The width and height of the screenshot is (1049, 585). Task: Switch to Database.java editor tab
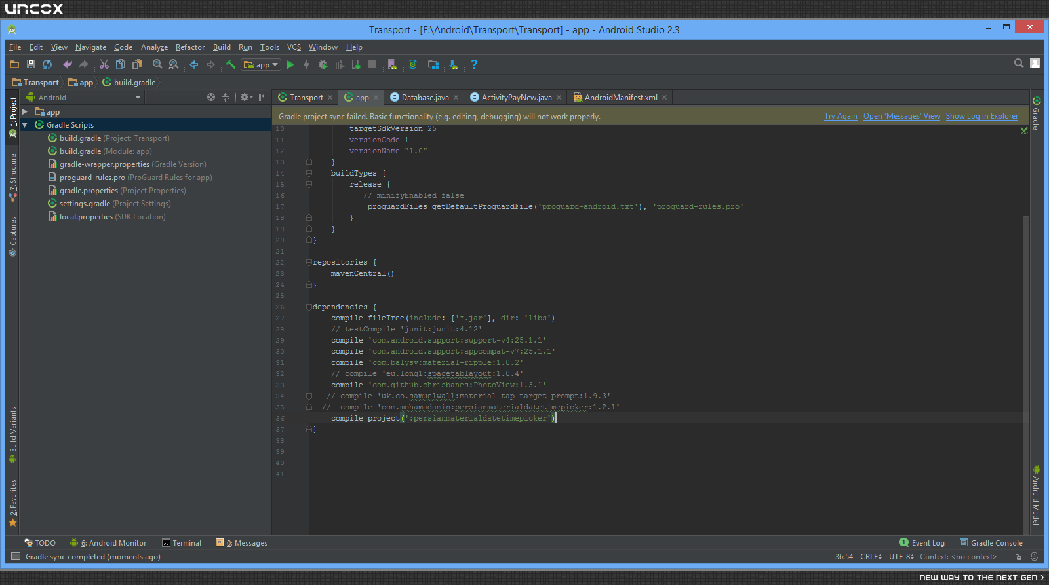point(425,97)
